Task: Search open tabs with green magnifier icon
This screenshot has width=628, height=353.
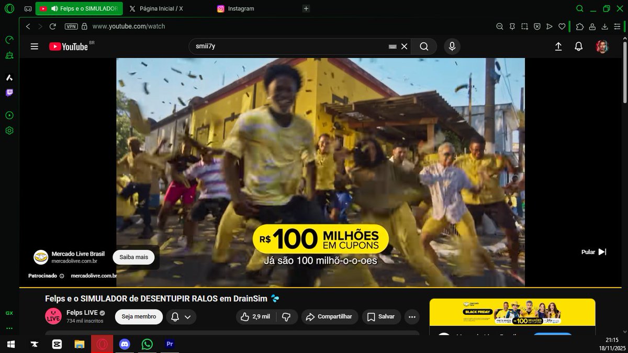Action: pyautogui.click(x=579, y=8)
